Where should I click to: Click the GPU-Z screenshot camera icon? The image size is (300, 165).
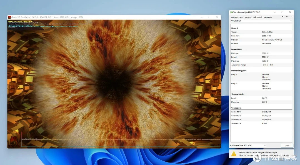(x=282, y=17)
